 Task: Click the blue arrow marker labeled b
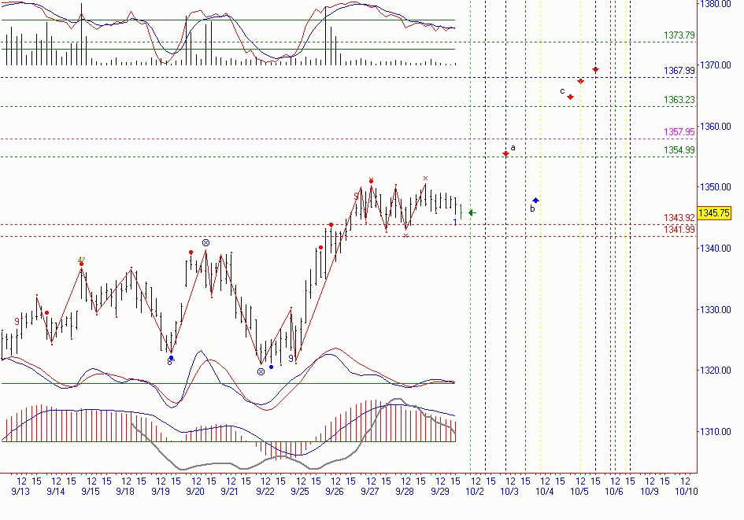(x=535, y=201)
